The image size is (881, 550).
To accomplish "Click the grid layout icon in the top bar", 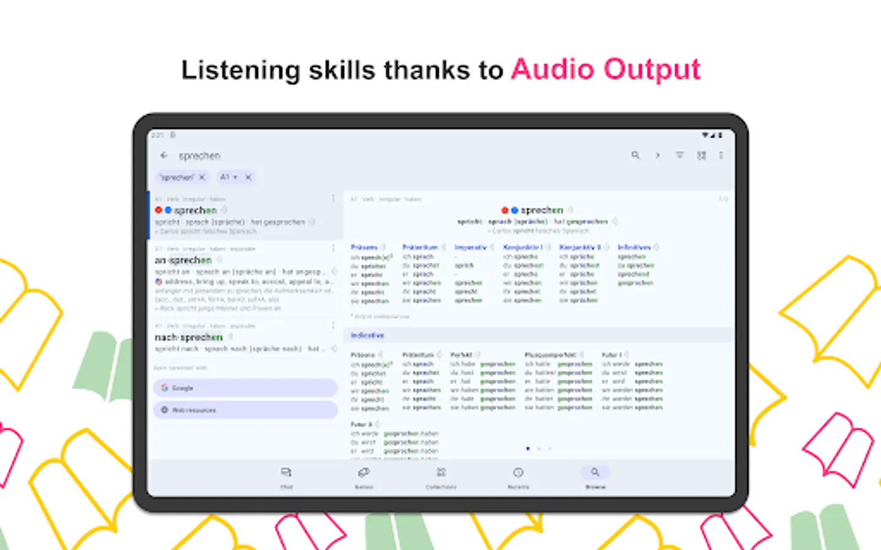I will tap(701, 155).
